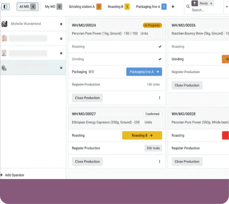
Task: Select the highlighted fourth operator avatar
Action: (x=4, y=68)
